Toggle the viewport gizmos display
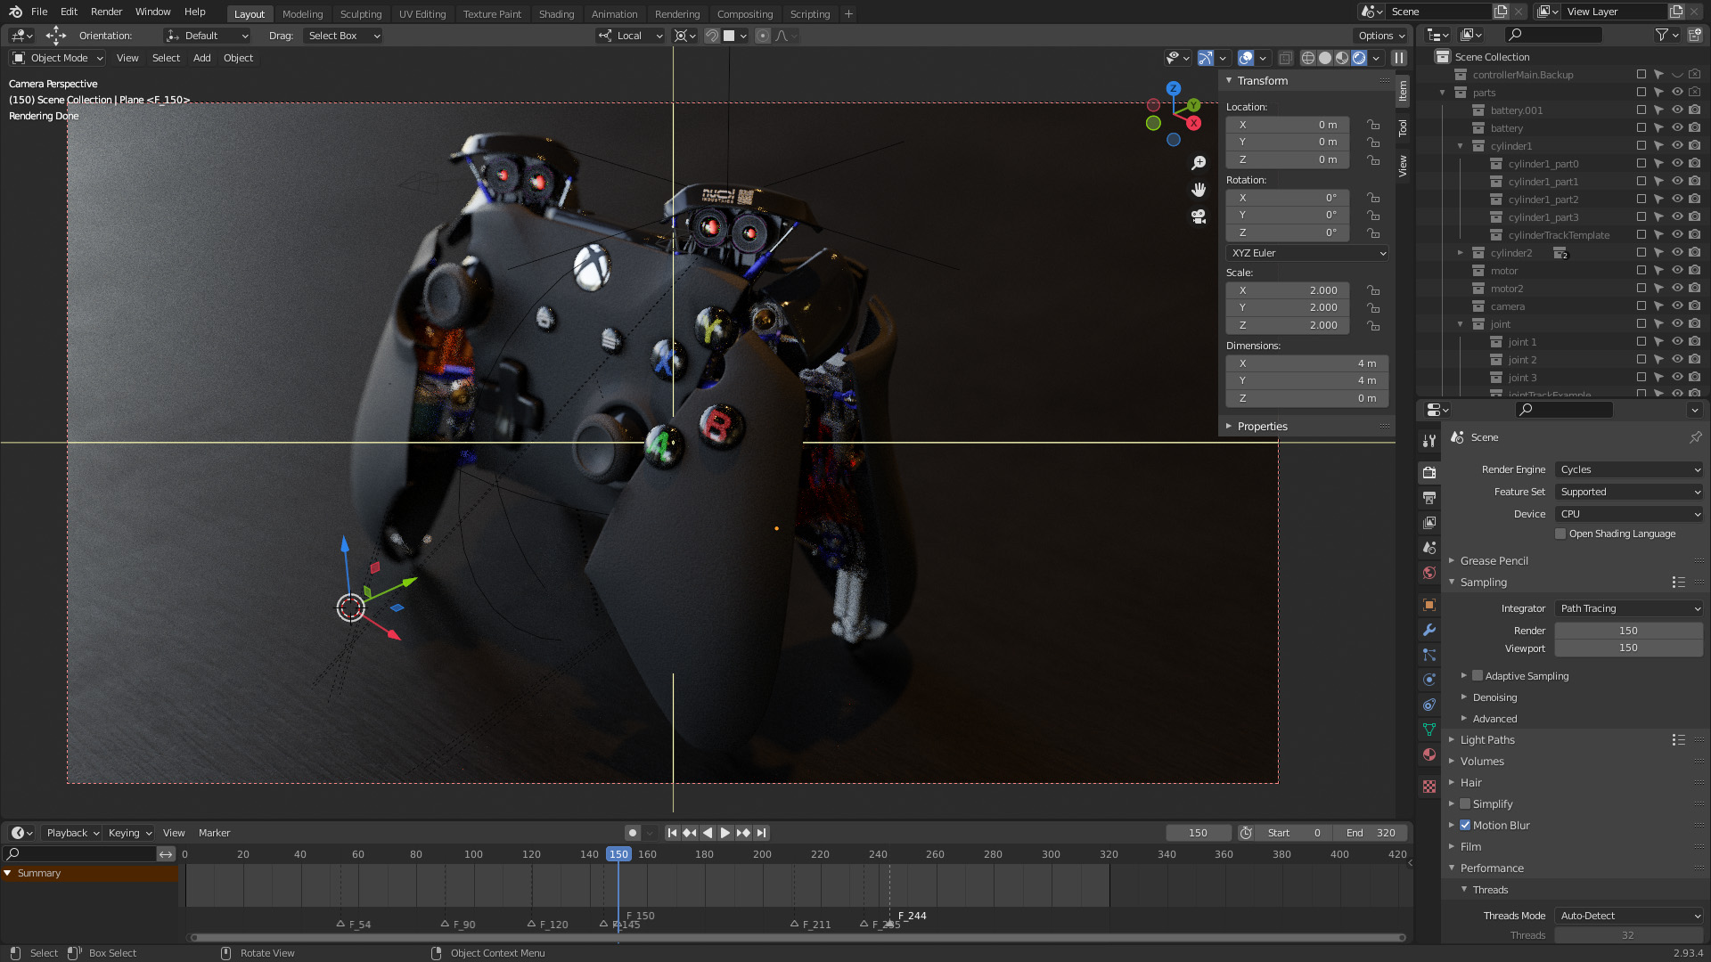The image size is (1711, 962). (1206, 58)
